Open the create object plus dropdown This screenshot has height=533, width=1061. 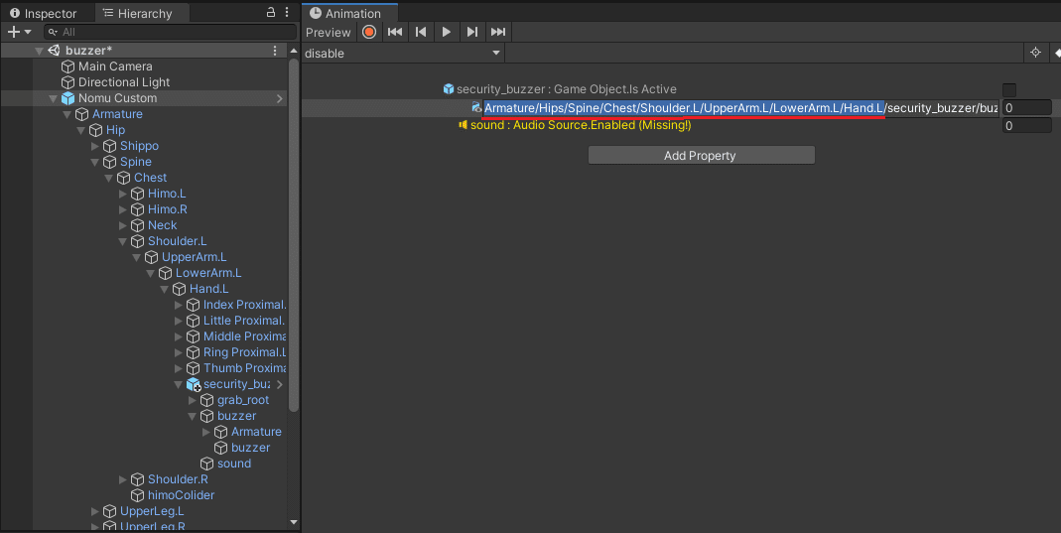(x=19, y=32)
